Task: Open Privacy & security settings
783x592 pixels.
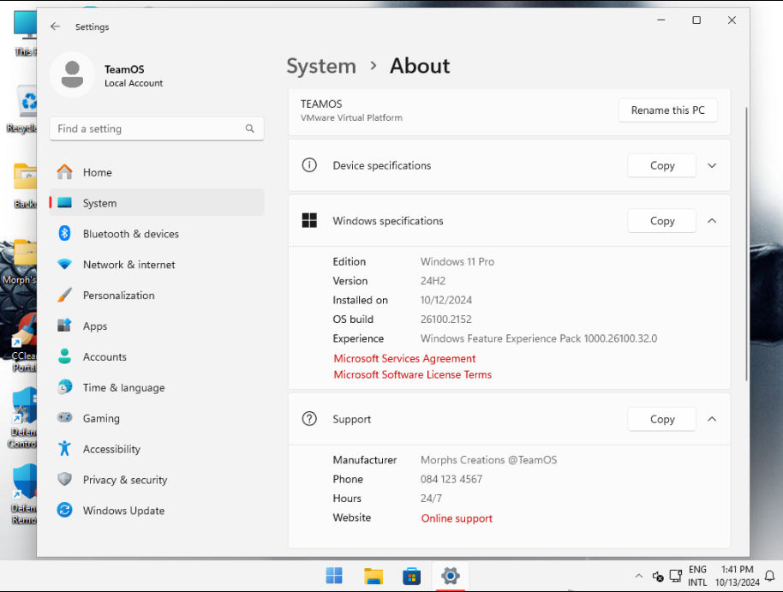Action: pos(157,480)
